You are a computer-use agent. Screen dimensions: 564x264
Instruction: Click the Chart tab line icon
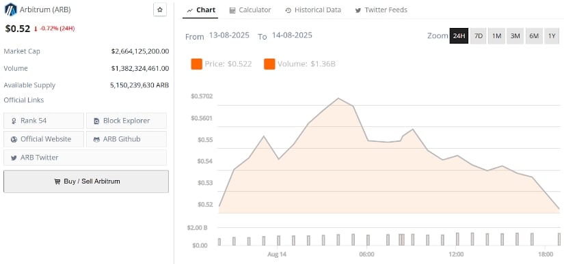pyautogui.click(x=189, y=10)
